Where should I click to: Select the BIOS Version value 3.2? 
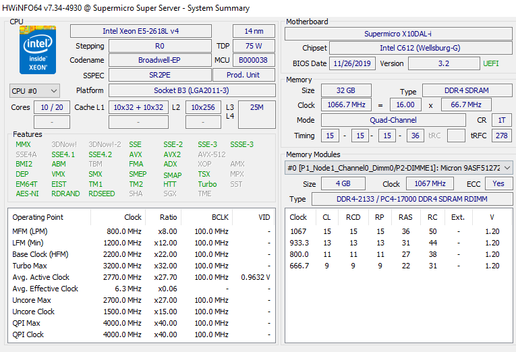click(444, 63)
